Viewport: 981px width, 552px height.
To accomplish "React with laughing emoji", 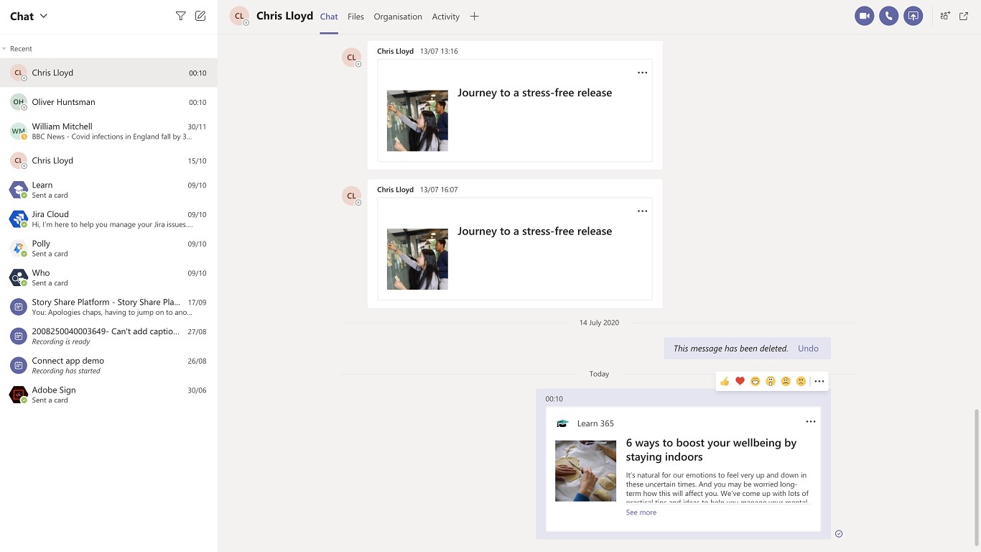I will tap(755, 381).
